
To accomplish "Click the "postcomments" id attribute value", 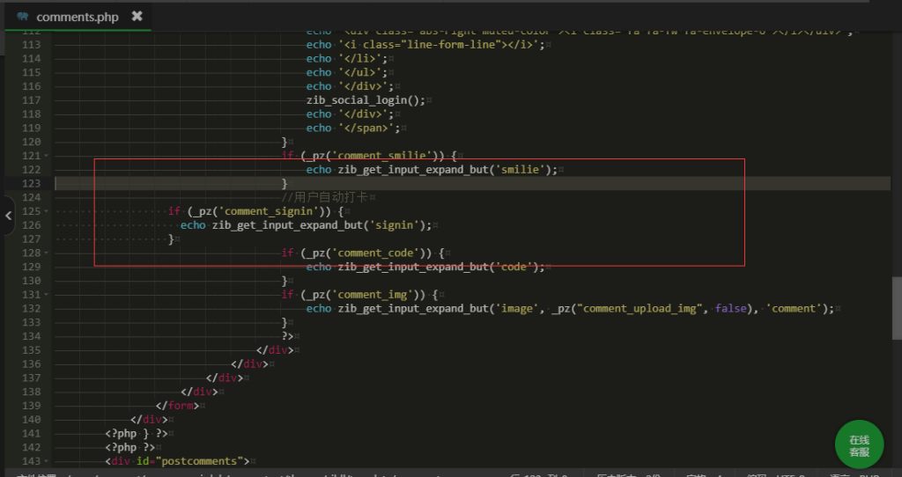I will pos(202,461).
